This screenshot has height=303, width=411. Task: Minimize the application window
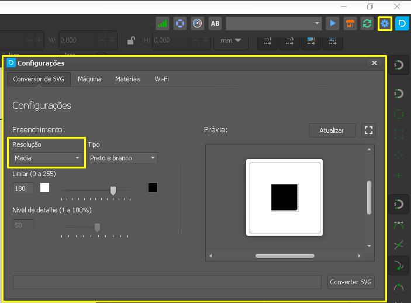coord(344,6)
